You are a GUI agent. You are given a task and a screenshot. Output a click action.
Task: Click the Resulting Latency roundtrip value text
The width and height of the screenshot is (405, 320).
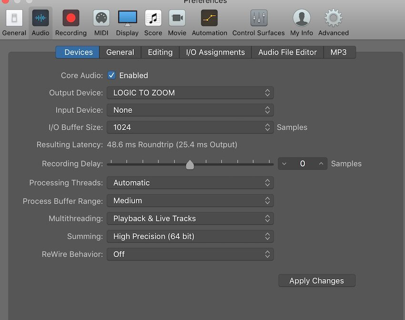[x=172, y=144]
